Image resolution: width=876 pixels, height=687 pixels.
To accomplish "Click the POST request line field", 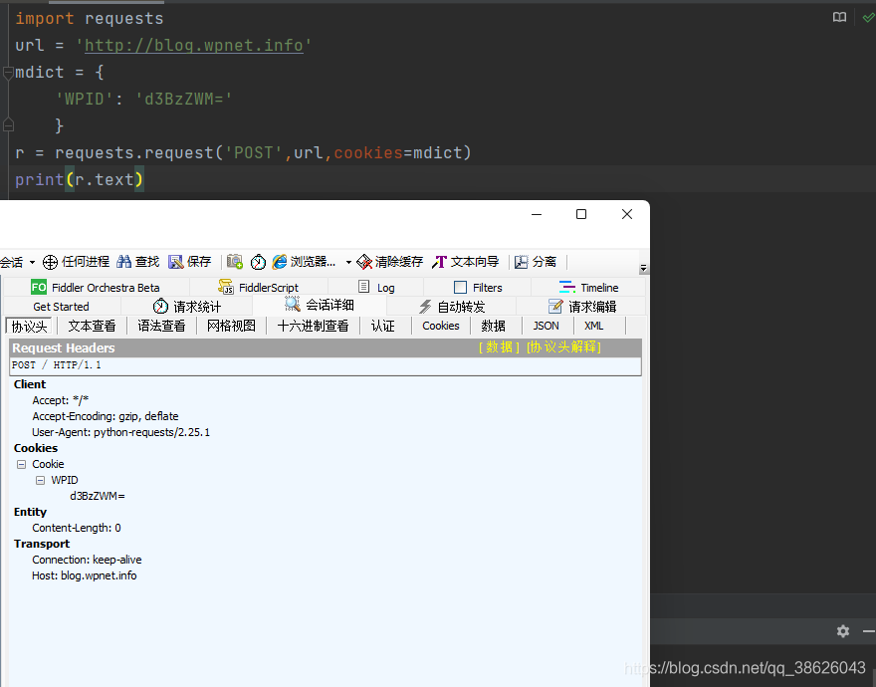I will click(326, 365).
